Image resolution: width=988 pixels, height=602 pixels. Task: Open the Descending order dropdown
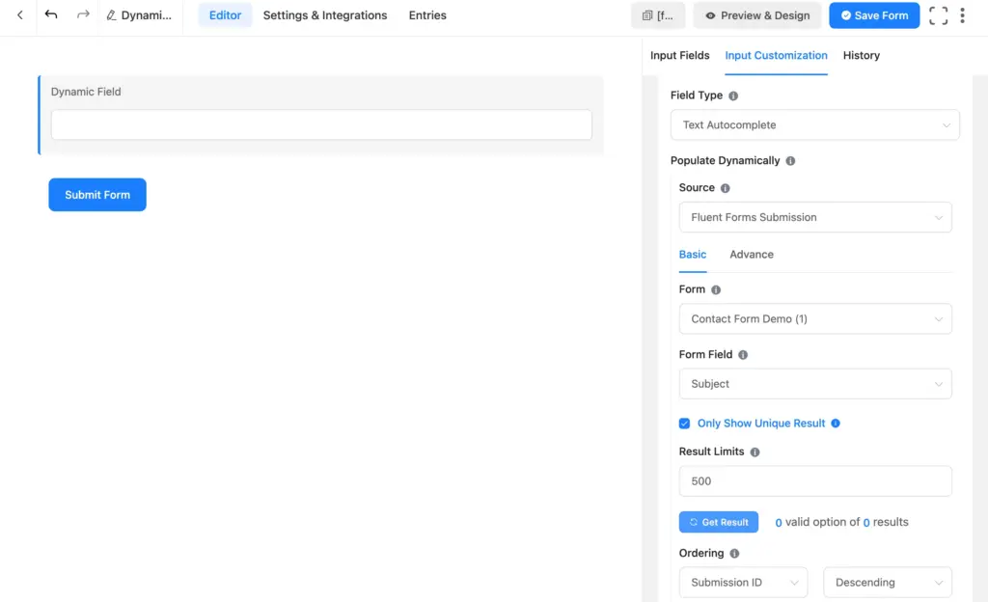tap(888, 583)
